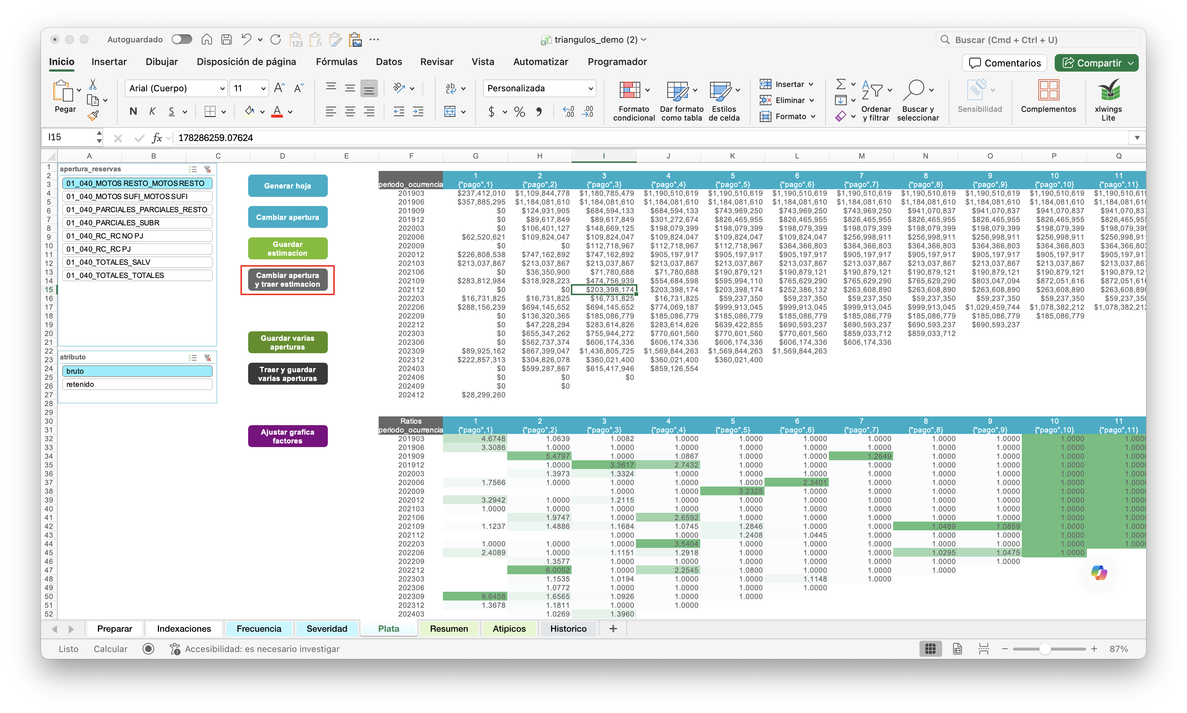Click Cambiar apertura y traer estimacion
Screen dimensions: 1187x713
tap(287, 280)
